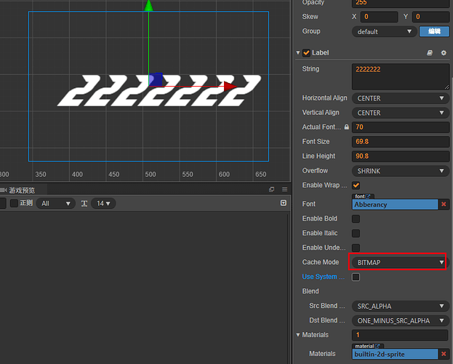Open the Label component help document icon
Viewport: 453px width, 364px height.
(x=430, y=53)
